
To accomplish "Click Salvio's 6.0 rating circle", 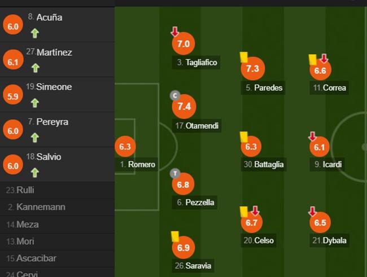I will [x=13, y=165].
